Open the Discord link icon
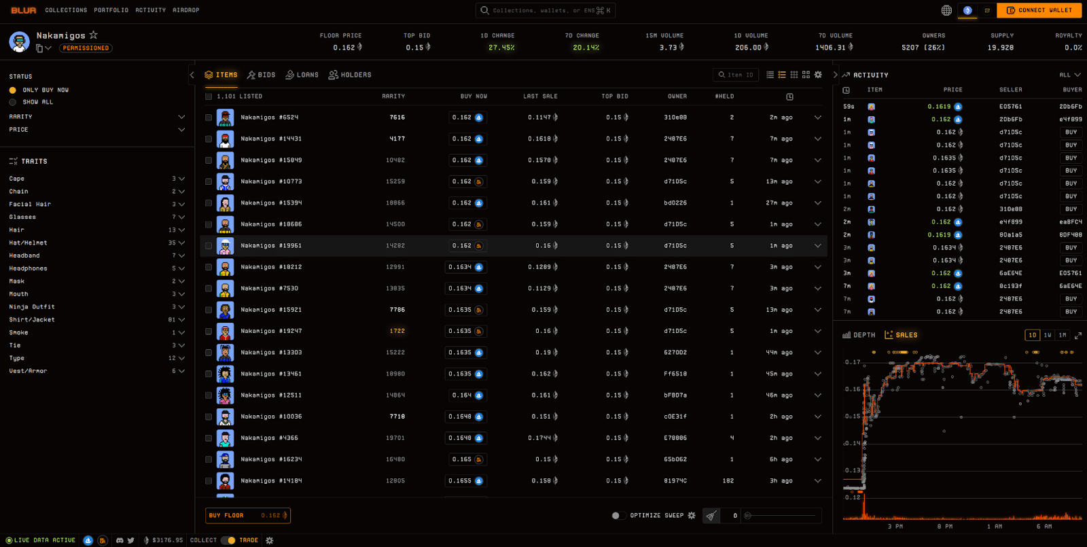The width and height of the screenshot is (1087, 547). (x=120, y=540)
